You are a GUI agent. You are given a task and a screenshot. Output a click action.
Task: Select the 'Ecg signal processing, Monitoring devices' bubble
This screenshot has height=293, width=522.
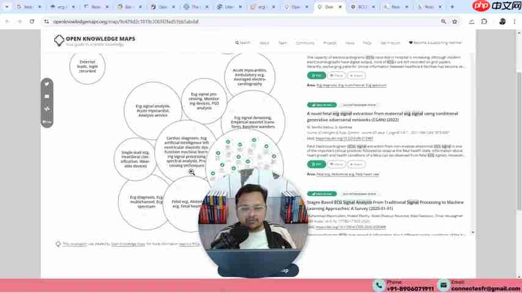pos(204,101)
